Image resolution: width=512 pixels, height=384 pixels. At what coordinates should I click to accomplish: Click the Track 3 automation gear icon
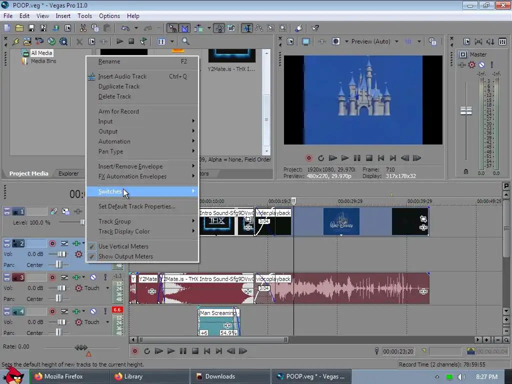click(x=78, y=288)
